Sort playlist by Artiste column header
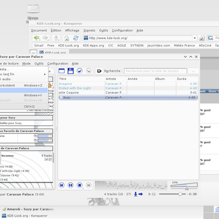Image resolution: width=219 pixels, height=219 pixels. click(116, 79)
